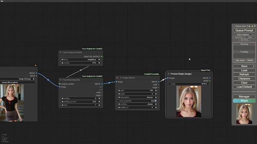
Task: Click the IMAGE output connector on Image Resize
Action: pyautogui.click(x=159, y=82)
